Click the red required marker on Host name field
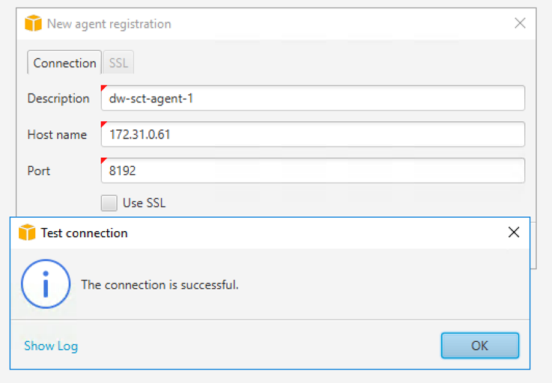The width and height of the screenshot is (552, 383). [x=103, y=124]
